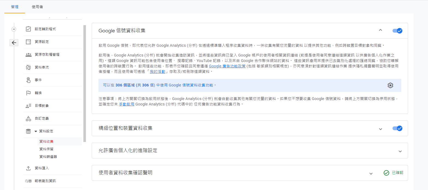Screen dimensions: 428x190
Task: Expand the 允許廣告個人化的進階設定 panel
Action: (400, 151)
